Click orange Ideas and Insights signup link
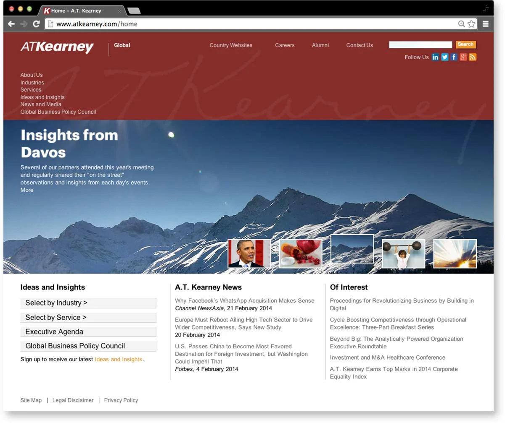This screenshot has height=423, width=505. (119, 360)
